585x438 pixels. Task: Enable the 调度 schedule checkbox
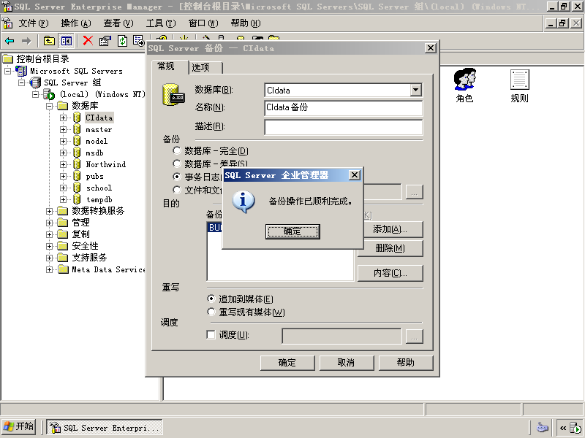pos(211,334)
